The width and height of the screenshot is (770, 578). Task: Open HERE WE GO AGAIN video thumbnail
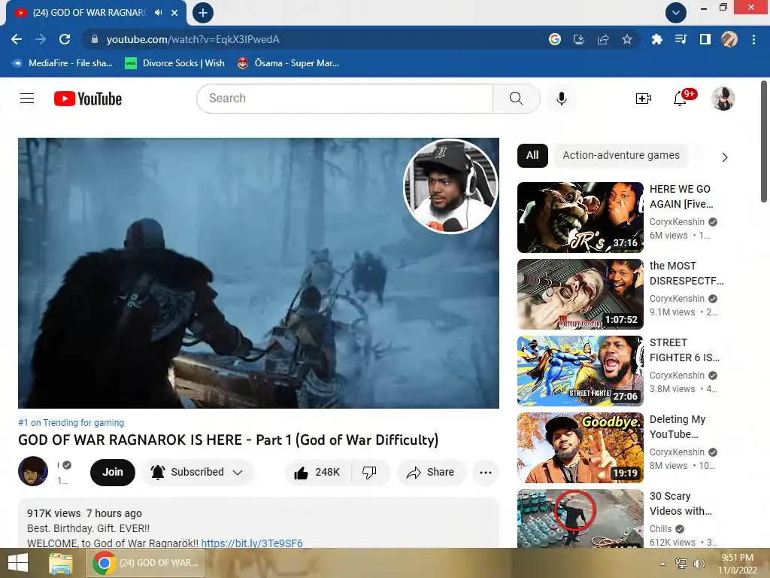[580, 218]
